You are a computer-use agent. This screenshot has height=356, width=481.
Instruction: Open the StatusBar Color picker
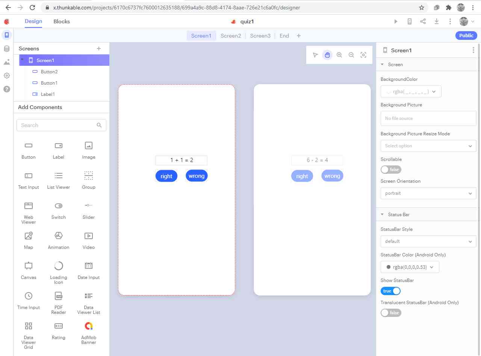[410, 267]
